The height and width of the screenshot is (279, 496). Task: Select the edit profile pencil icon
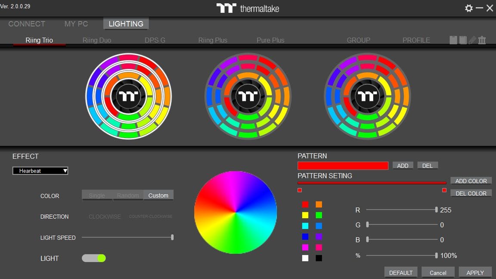[x=472, y=40]
